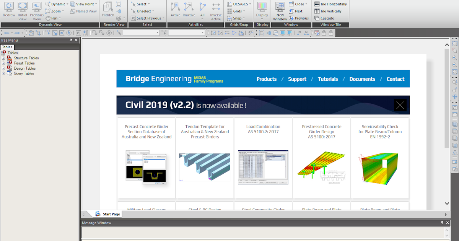
Task: Open the Load Combination AS 5100.2 card
Action: (x=263, y=158)
